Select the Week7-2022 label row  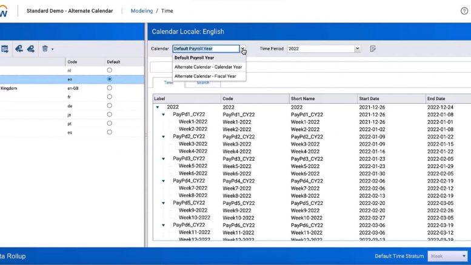point(193,188)
